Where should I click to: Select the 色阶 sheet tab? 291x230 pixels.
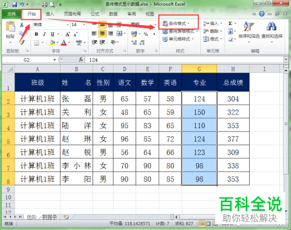pyautogui.click(x=31, y=217)
